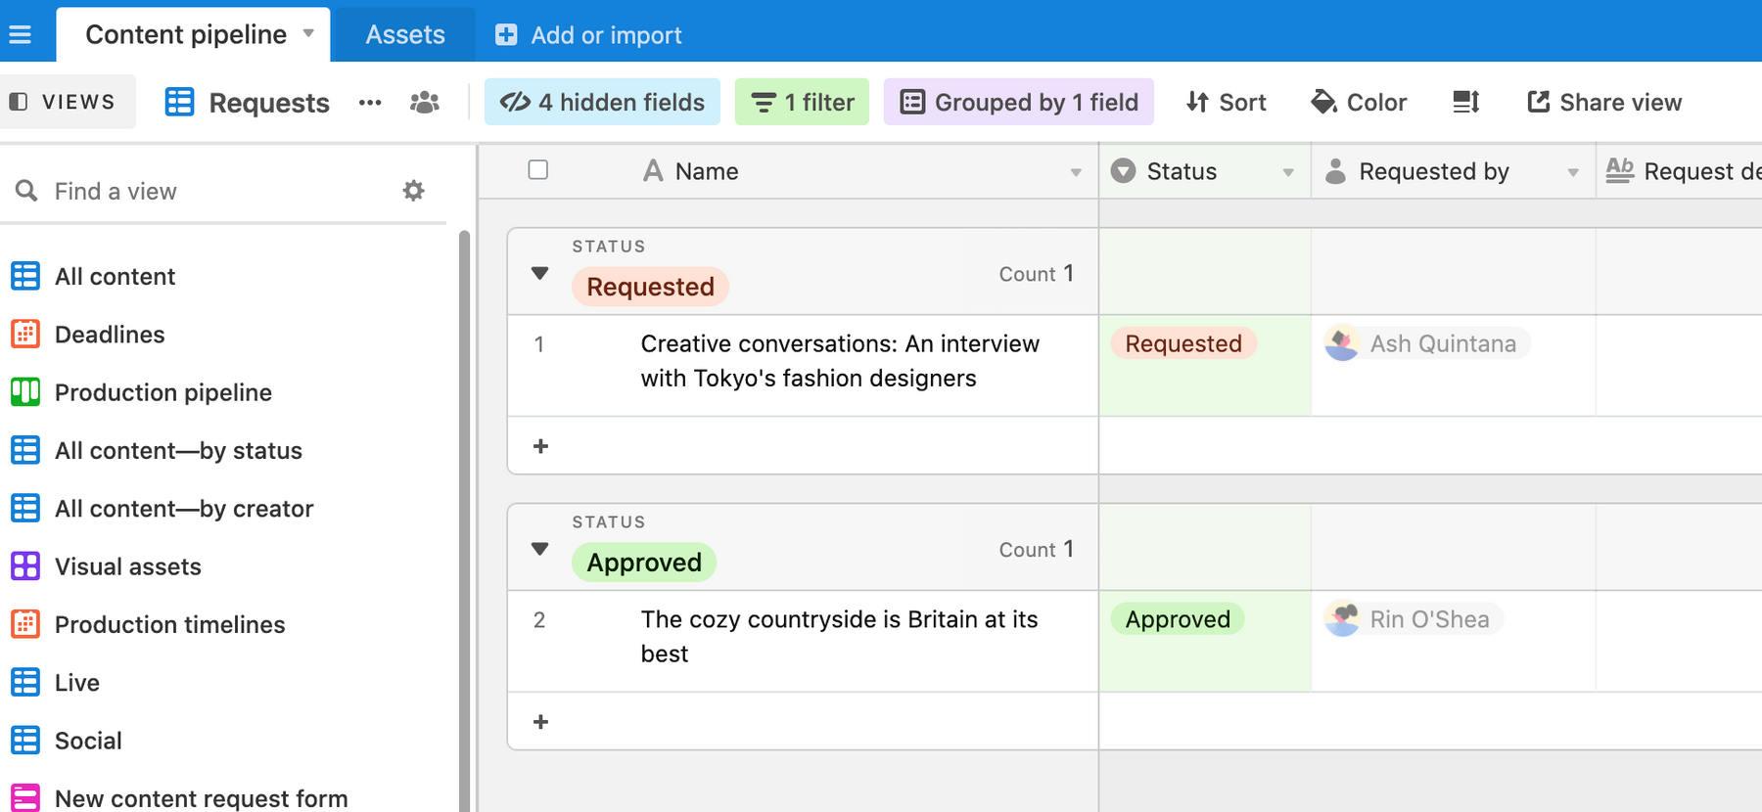This screenshot has height=812, width=1762.
Task: Click the view settings gear icon
Action: point(413,191)
